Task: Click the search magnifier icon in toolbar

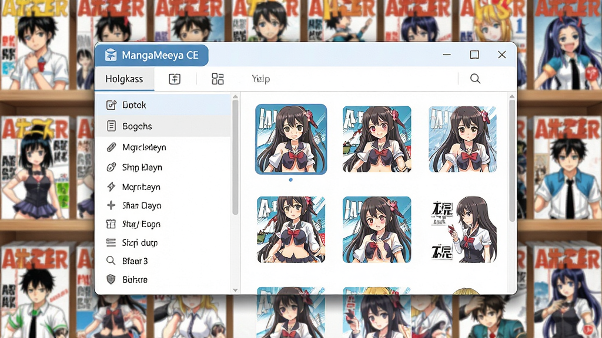Action: pos(475,79)
